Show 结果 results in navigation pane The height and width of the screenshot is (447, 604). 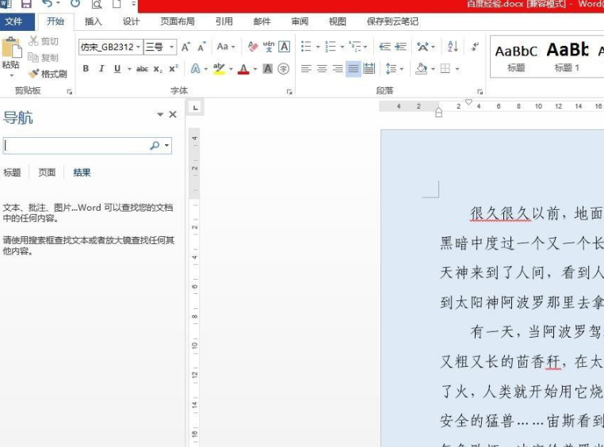[x=82, y=173]
